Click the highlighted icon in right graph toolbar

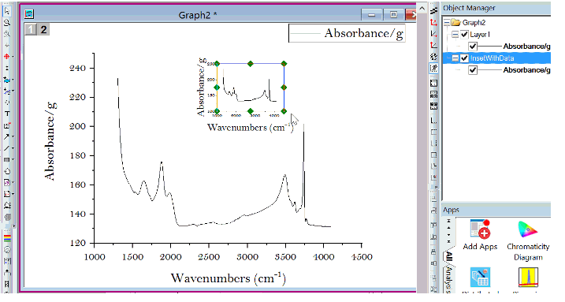pos(434,68)
